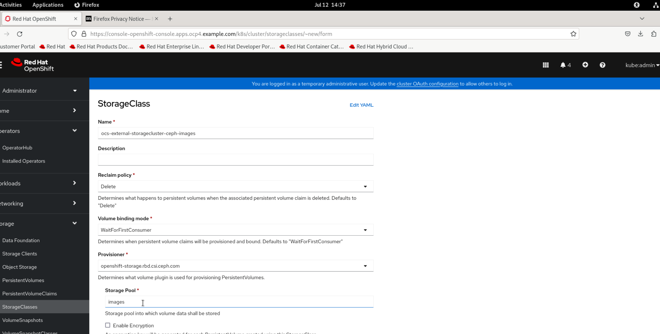Click the Edit YAML link
Screen dimensions: 660x334
(x=361, y=105)
